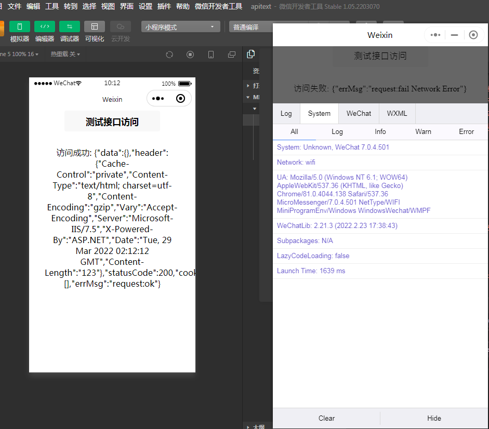This screenshot has height=429, width=489.
Task: Open the 设置 menu
Action: tap(146, 6)
